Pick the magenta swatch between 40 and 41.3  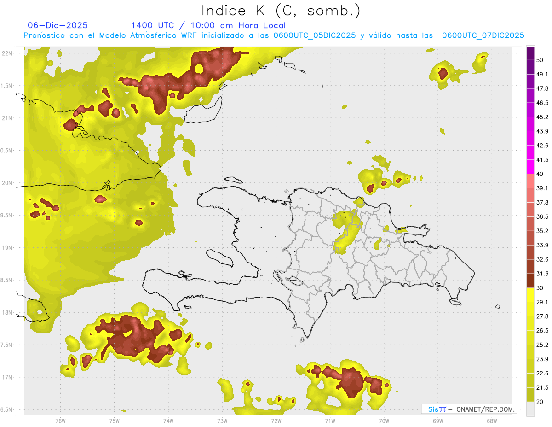click(530, 167)
